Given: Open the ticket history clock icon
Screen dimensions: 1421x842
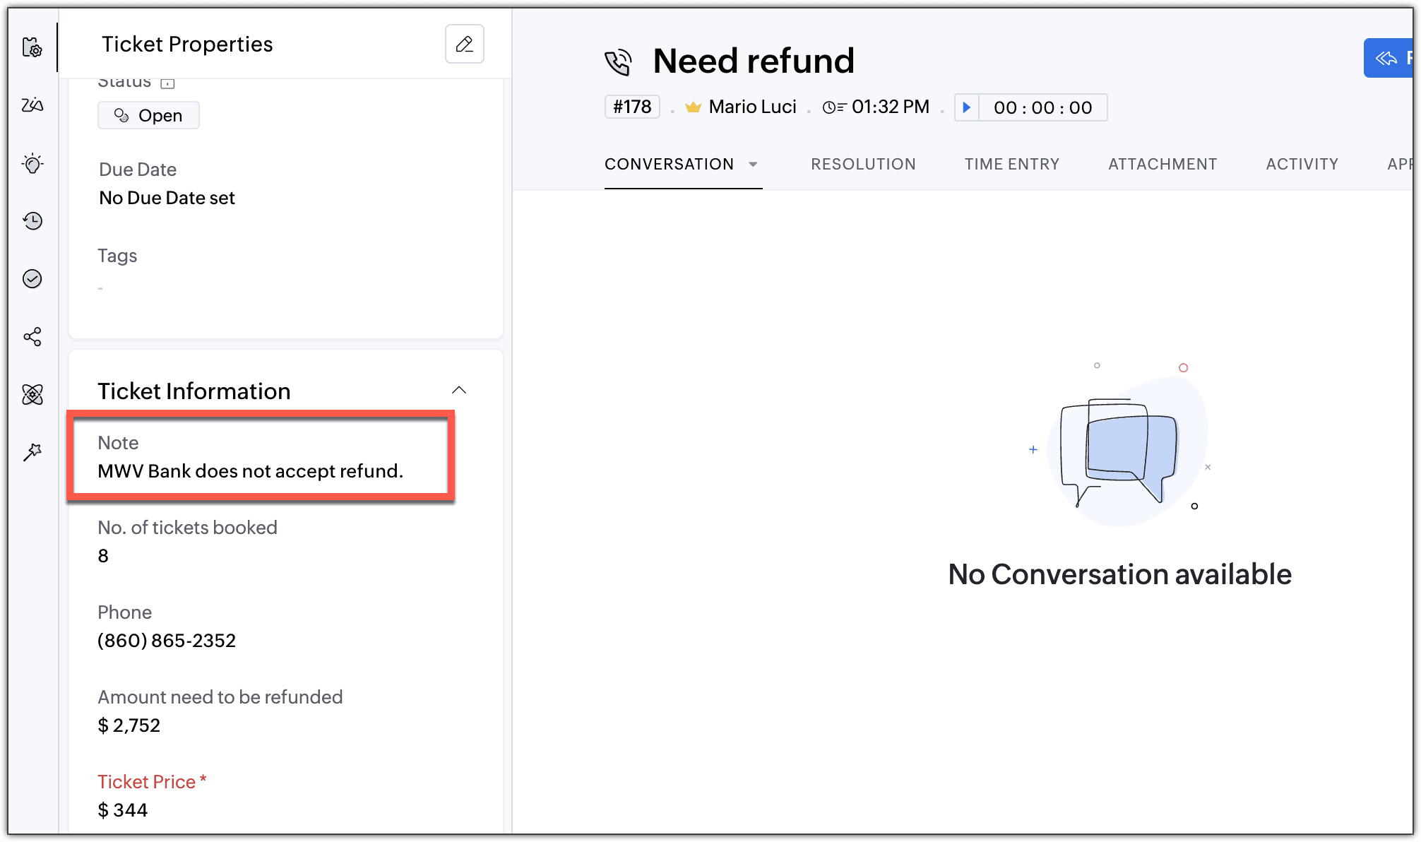Looking at the screenshot, I should coord(32,221).
